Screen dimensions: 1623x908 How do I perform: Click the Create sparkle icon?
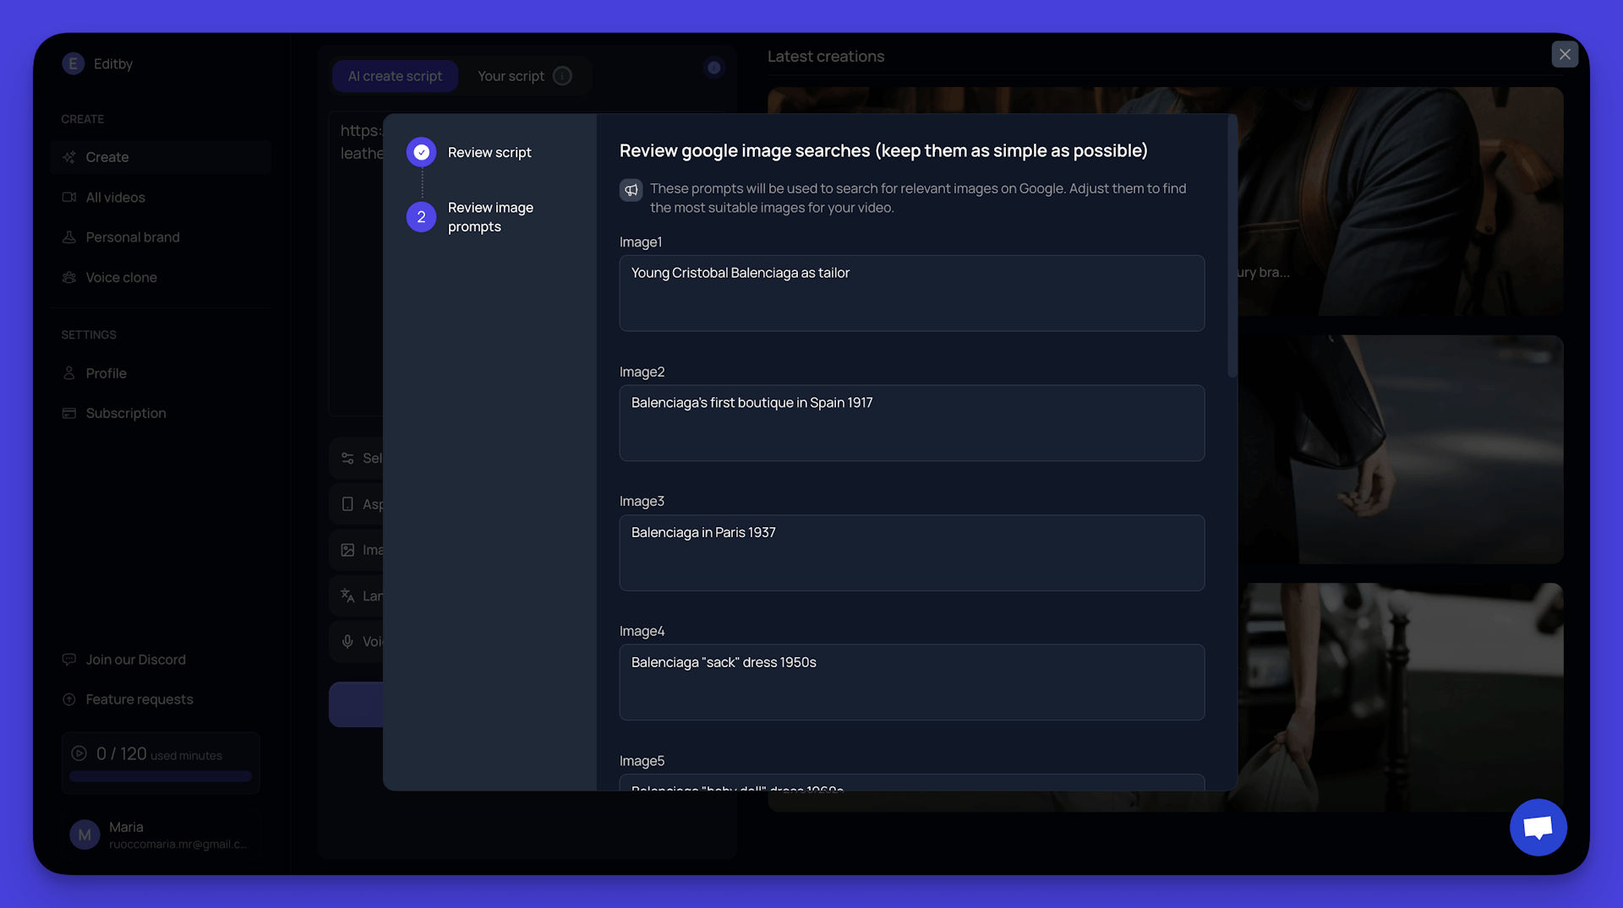tap(69, 157)
